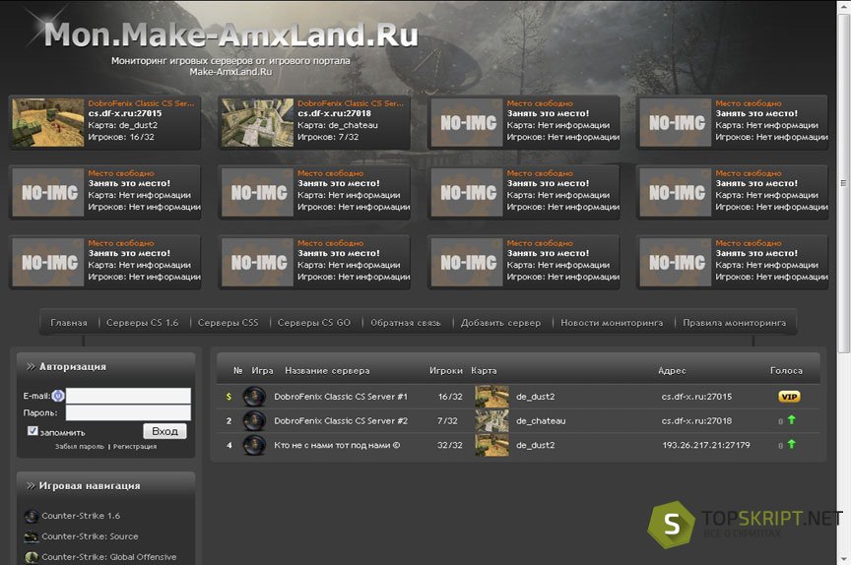Click de_chateau map thumbnail in table
The height and width of the screenshot is (565, 851).
click(491, 420)
